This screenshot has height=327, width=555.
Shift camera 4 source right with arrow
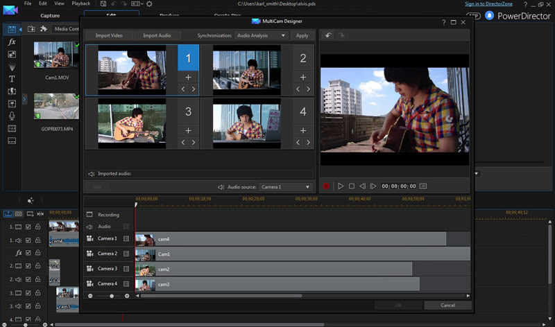(308, 143)
